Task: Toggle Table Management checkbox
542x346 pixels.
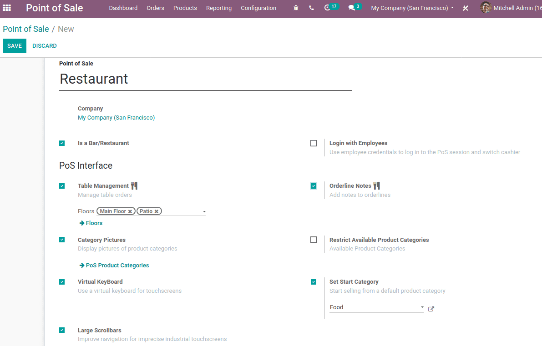Action: [62, 186]
